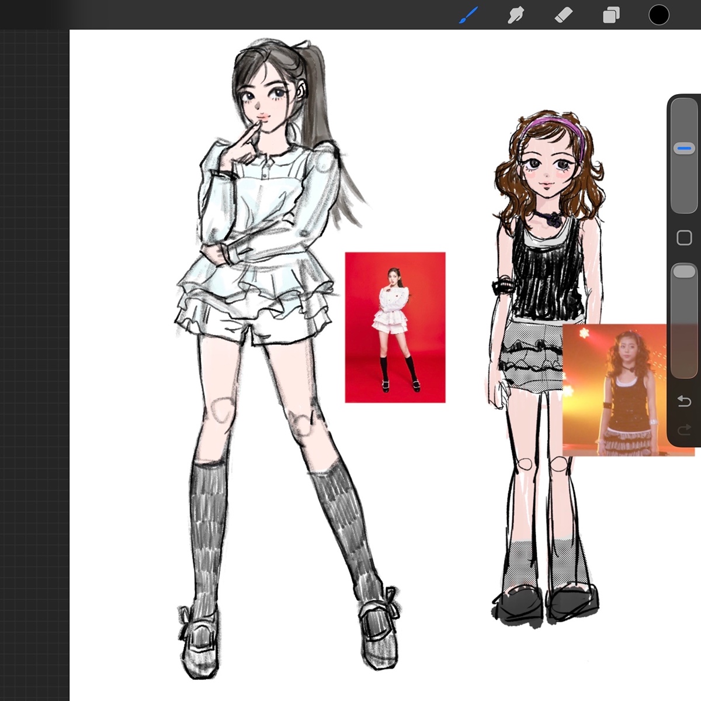Viewport: 701px width, 701px height.
Task: Undo the last stroke with the arrow
Action: pos(684,401)
